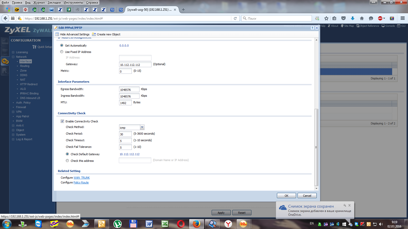Open the Инструменты menu
The height and width of the screenshot is (229, 408).
point(73,3)
